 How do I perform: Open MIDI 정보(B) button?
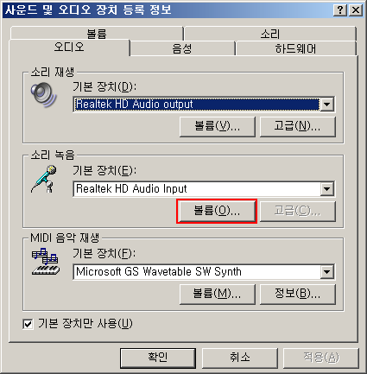298,294
